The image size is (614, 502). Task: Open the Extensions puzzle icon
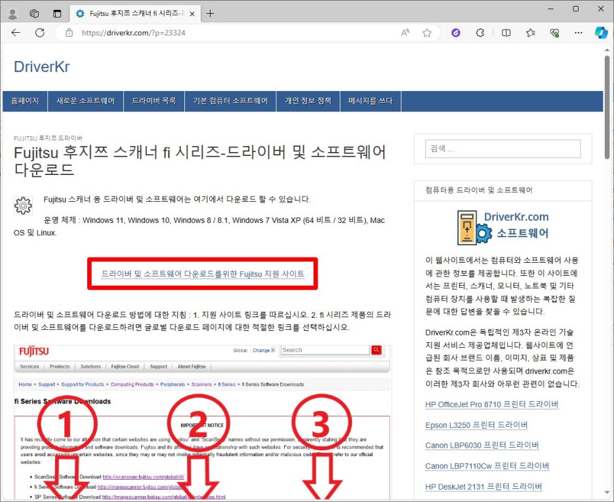coord(480,33)
